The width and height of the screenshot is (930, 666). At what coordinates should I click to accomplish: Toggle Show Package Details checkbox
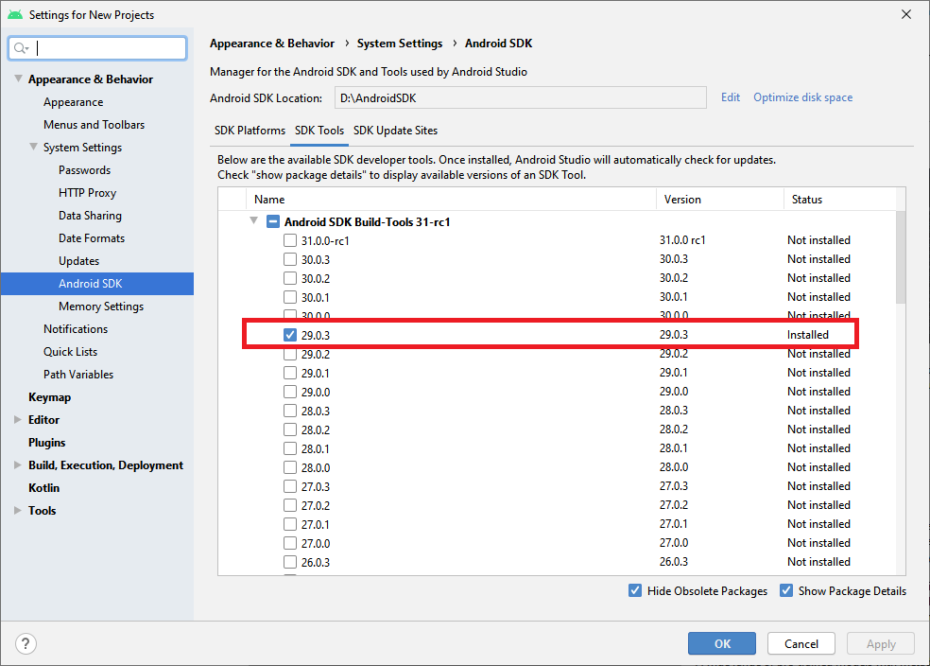(x=786, y=590)
